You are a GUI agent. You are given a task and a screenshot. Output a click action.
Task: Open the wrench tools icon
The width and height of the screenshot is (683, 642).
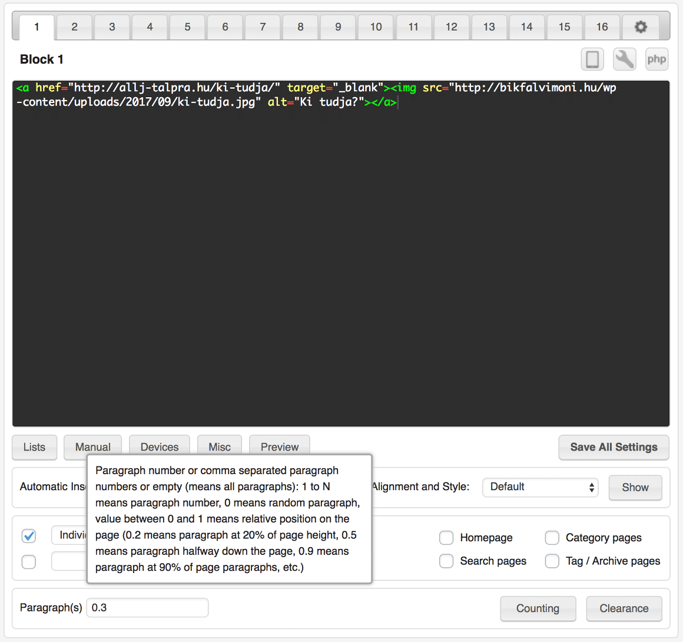pos(625,59)
